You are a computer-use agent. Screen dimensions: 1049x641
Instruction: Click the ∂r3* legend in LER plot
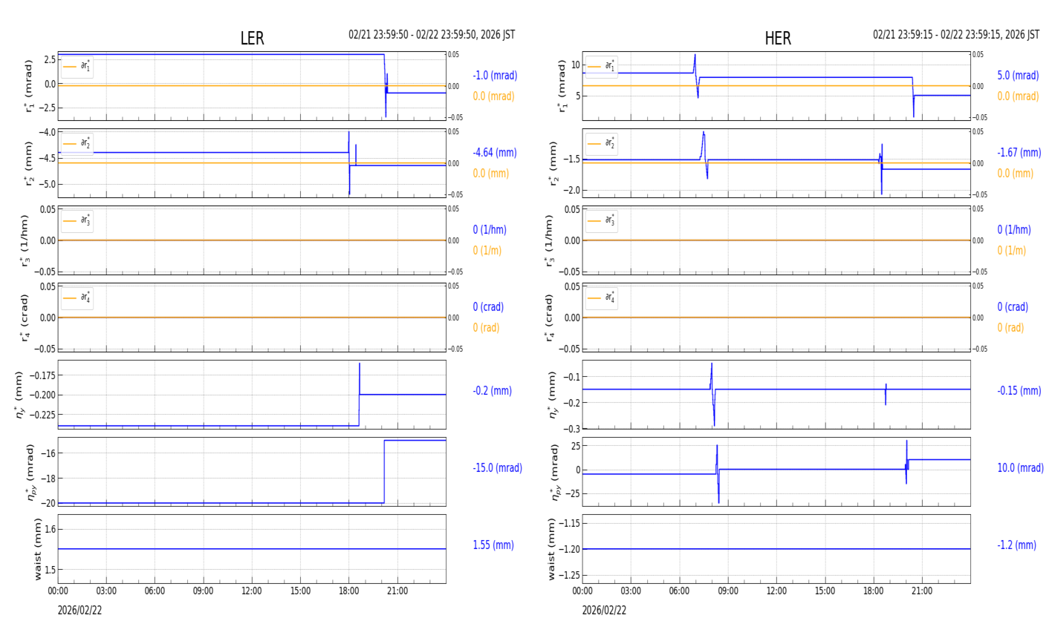click(x=77, y=221)
